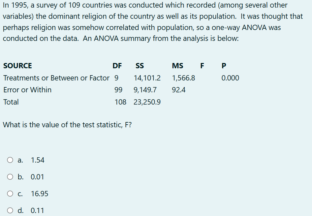The height and width of the screenshot is (216, 312).
Task: Select radio button for answer a. 1.54
Action: [x=10, y=160]
